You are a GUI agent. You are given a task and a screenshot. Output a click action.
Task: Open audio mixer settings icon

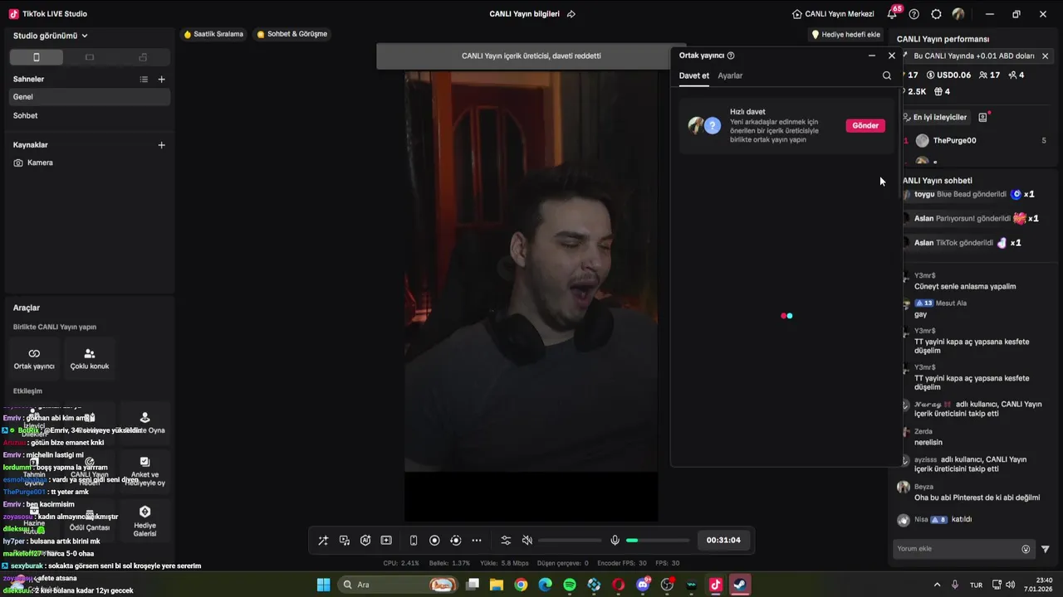(506, 541)
